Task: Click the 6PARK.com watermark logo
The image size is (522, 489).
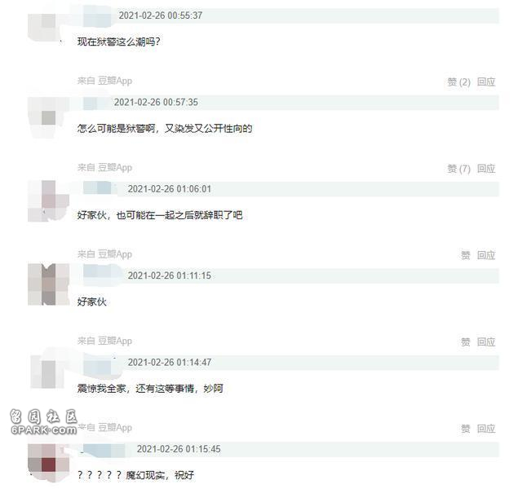Action: pos(43,422)
